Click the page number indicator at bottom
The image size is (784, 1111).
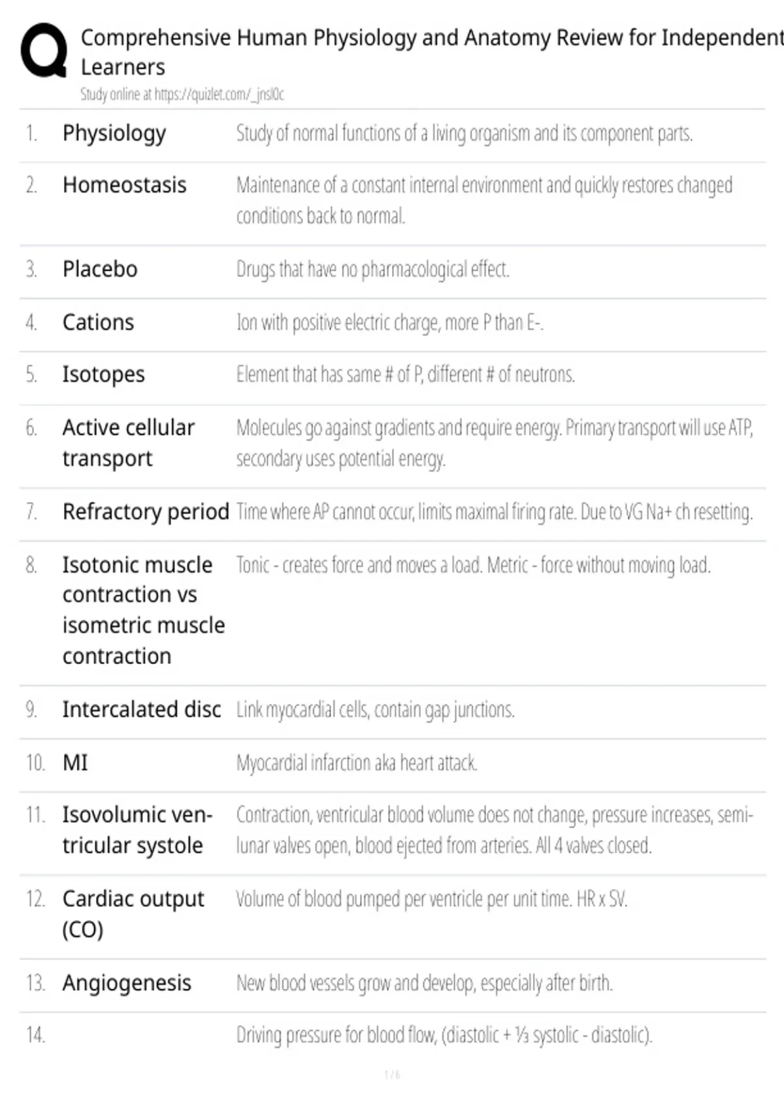point(392,1074)
